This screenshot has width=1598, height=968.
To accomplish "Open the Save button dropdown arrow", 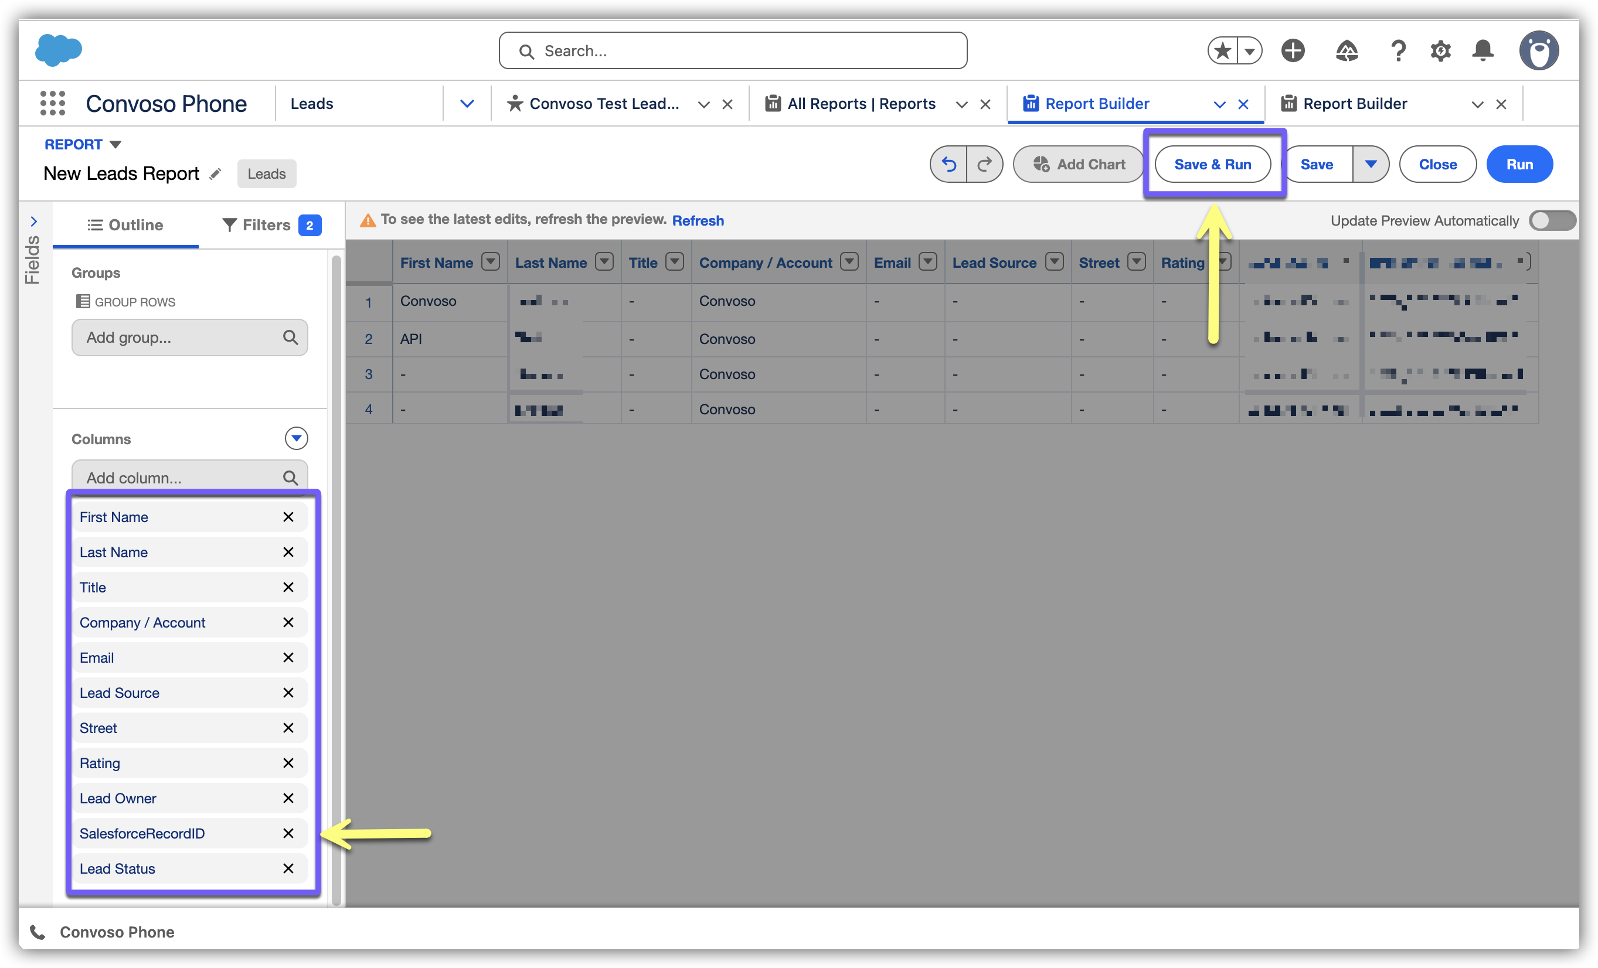I will point(1371,165).
